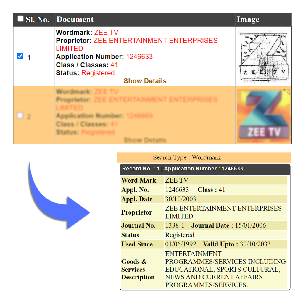Click red ZEE TV wordmark in row 1

(x=106, y=33)
